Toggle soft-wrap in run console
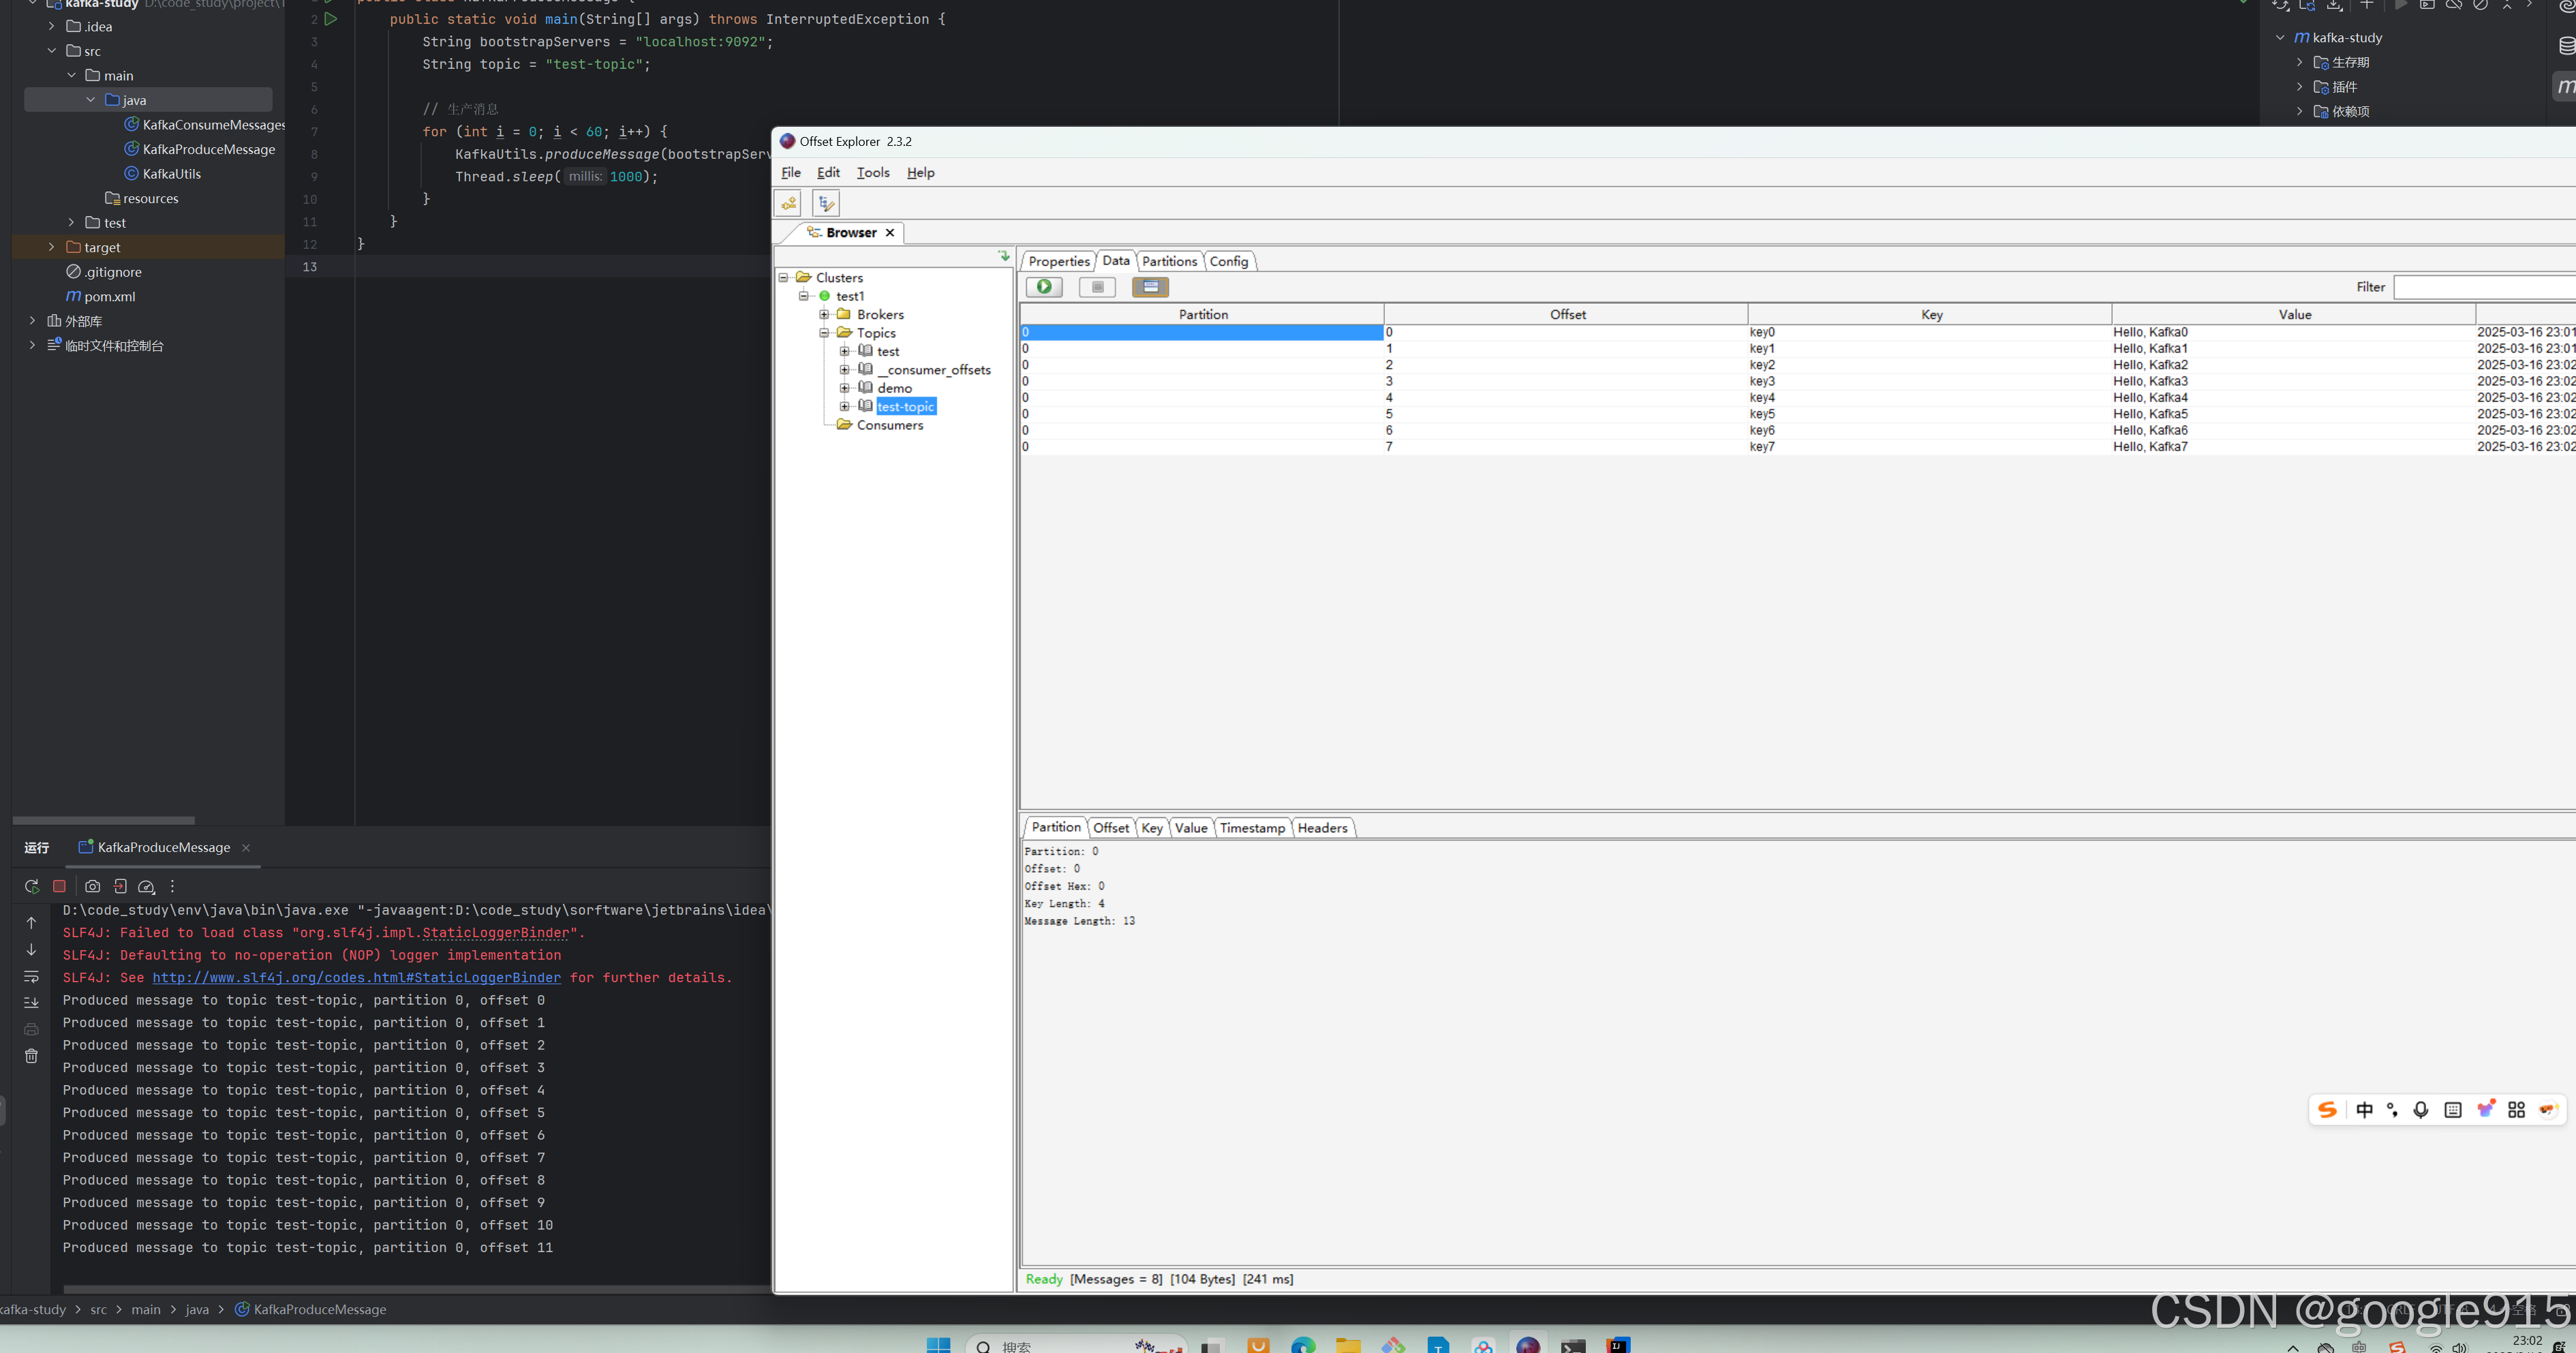The width and height of the screenshot is (2576, 1353). (x=31, y=976)
